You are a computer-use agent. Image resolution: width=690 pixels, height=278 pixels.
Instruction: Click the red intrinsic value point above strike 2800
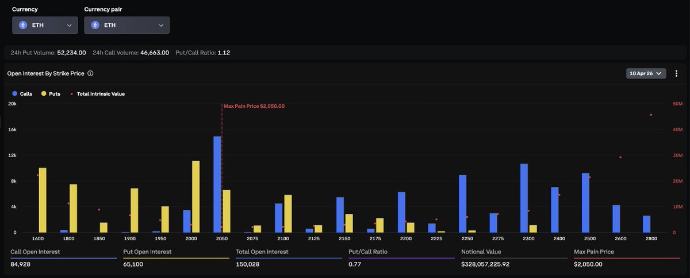[651, 115]
